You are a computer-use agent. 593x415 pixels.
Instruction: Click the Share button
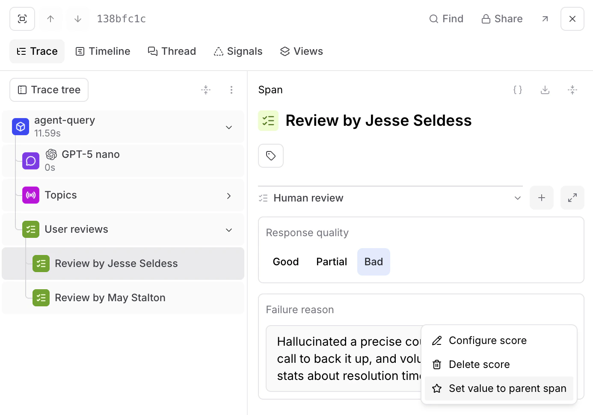point(502,19)
